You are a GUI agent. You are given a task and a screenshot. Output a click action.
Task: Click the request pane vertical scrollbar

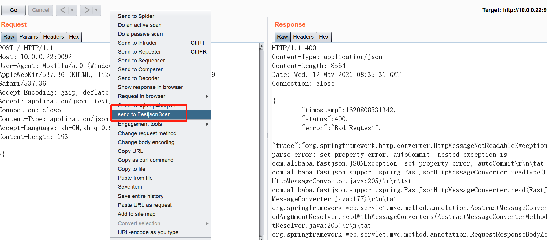[261, 142]
